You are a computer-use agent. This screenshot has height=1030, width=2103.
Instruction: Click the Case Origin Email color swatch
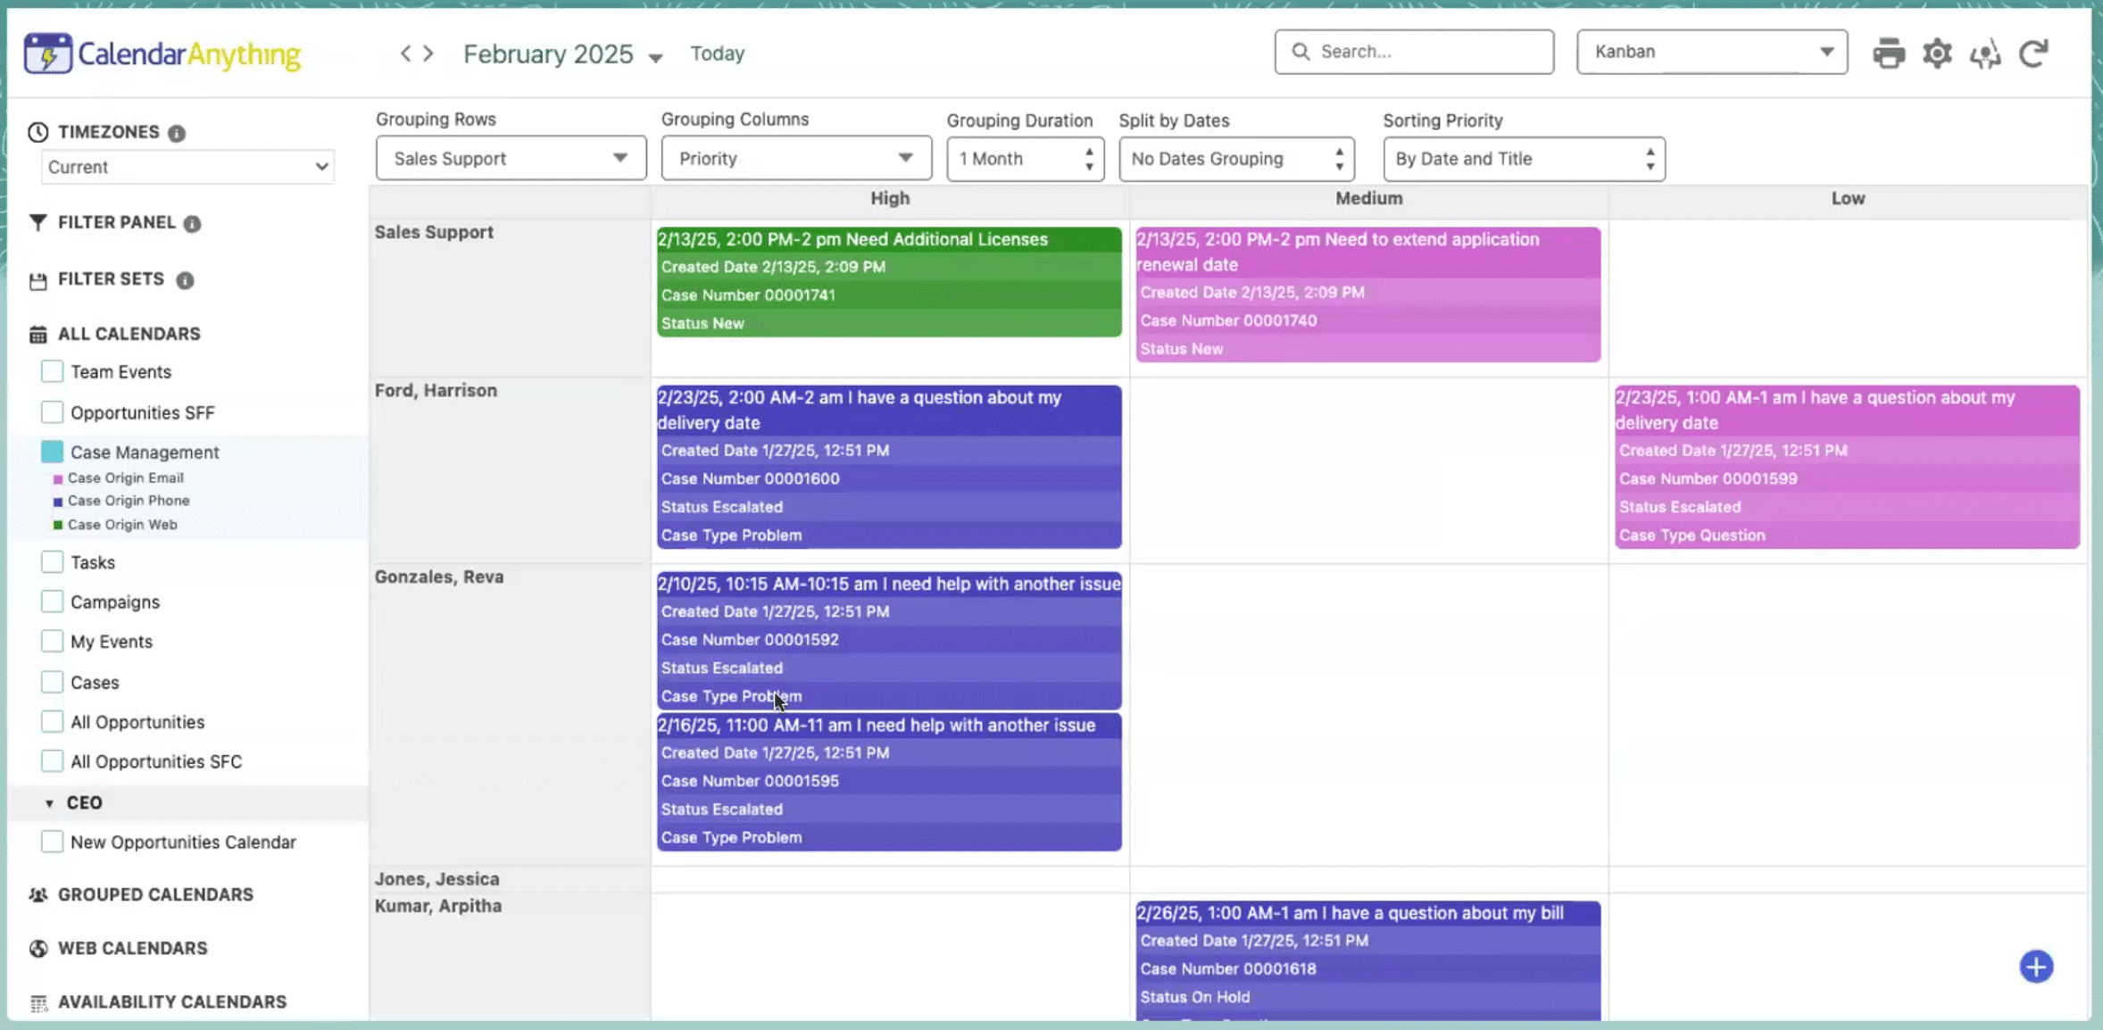(59, 478)
